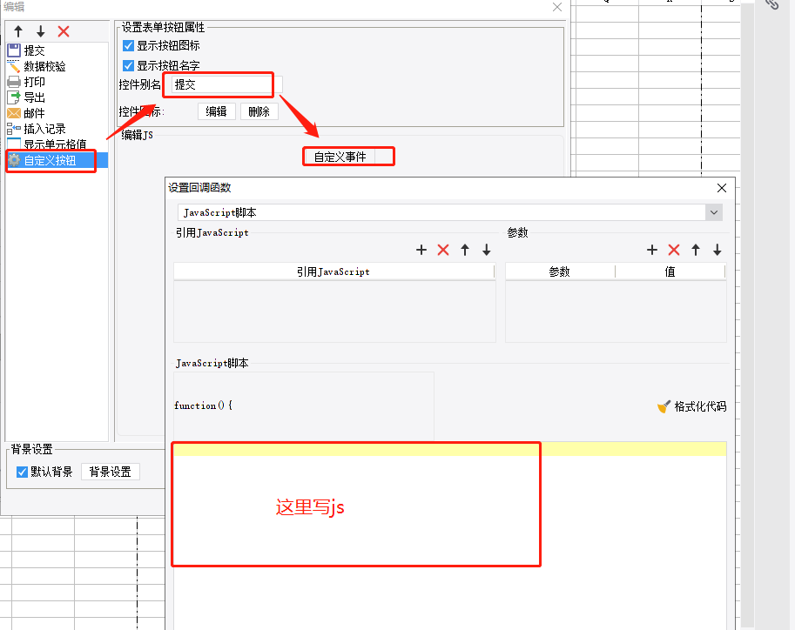Remove referenced JavaScript entry
Screen dimensions: 795x630
pyautogui.click(x=443, y=250)
